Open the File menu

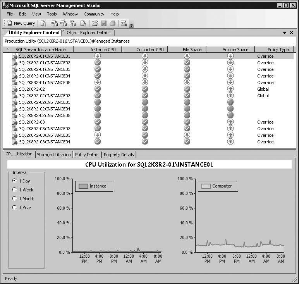tap(10, 14)
